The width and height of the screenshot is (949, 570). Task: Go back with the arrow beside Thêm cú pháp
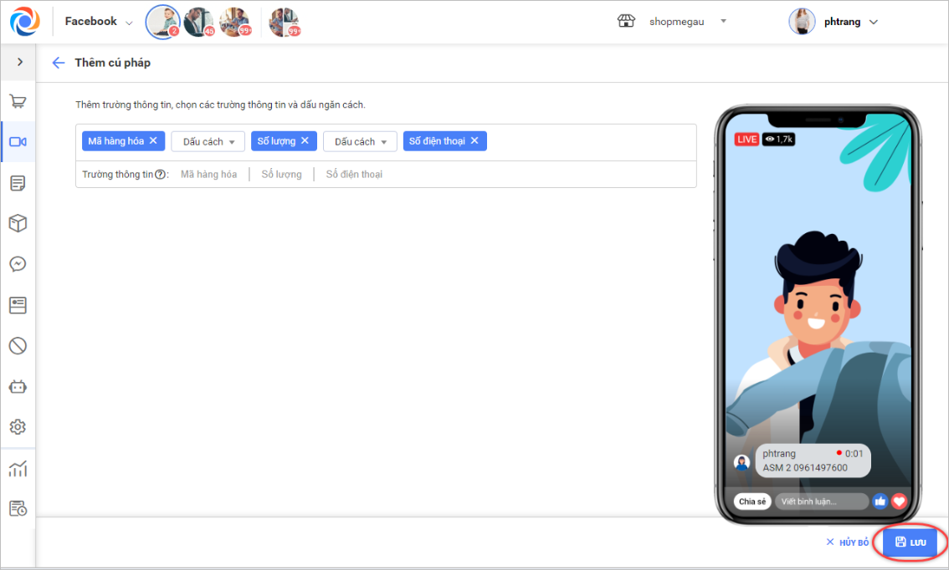point(58,63)
